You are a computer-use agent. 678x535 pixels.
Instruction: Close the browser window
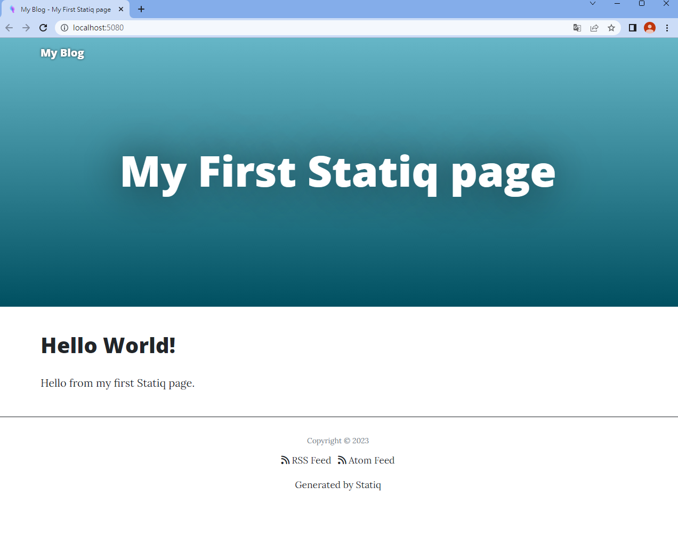point(666,4)
